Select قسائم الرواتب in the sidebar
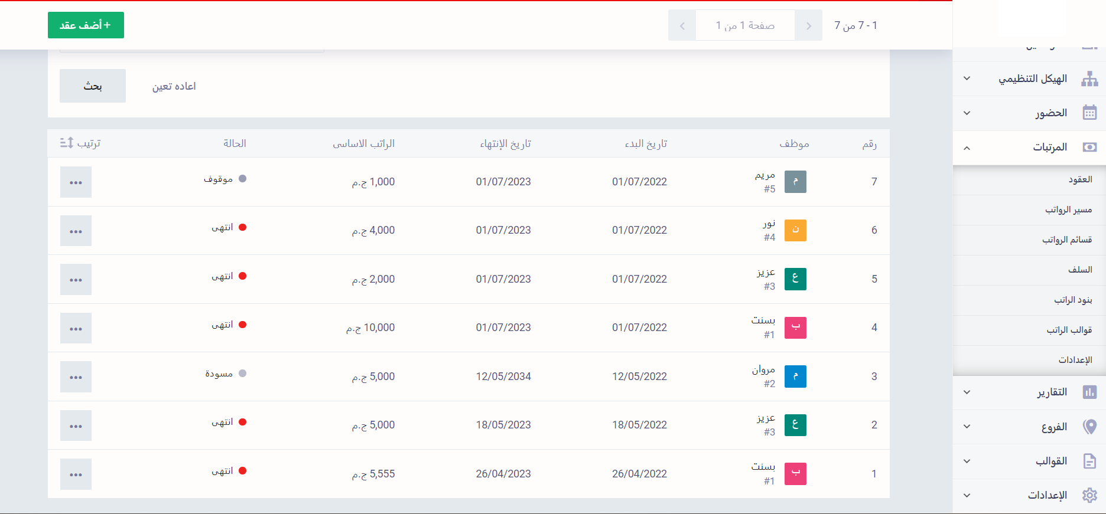The width and height of the screenshot is (1106, 514). [x=1066, y=240]
